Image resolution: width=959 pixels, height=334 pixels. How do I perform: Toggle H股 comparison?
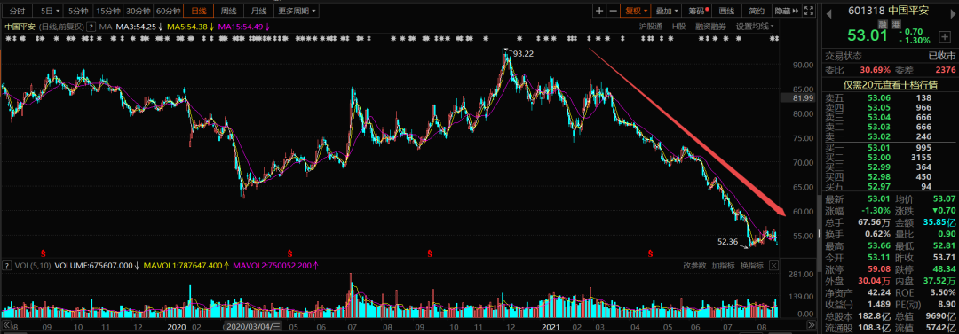pyautogui.click(x=679, y=27)
